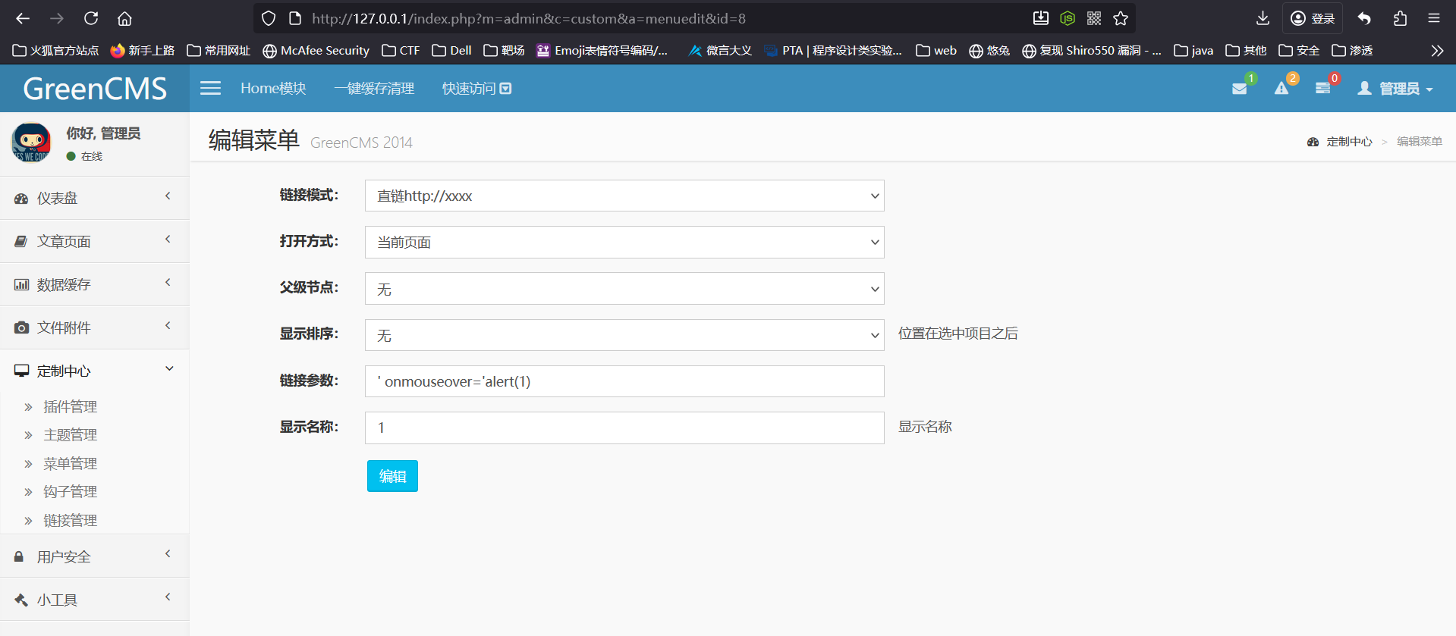The image size is (1456, 636).
Task: Select 菜单管理 in the sidebar
Action: 70,463
